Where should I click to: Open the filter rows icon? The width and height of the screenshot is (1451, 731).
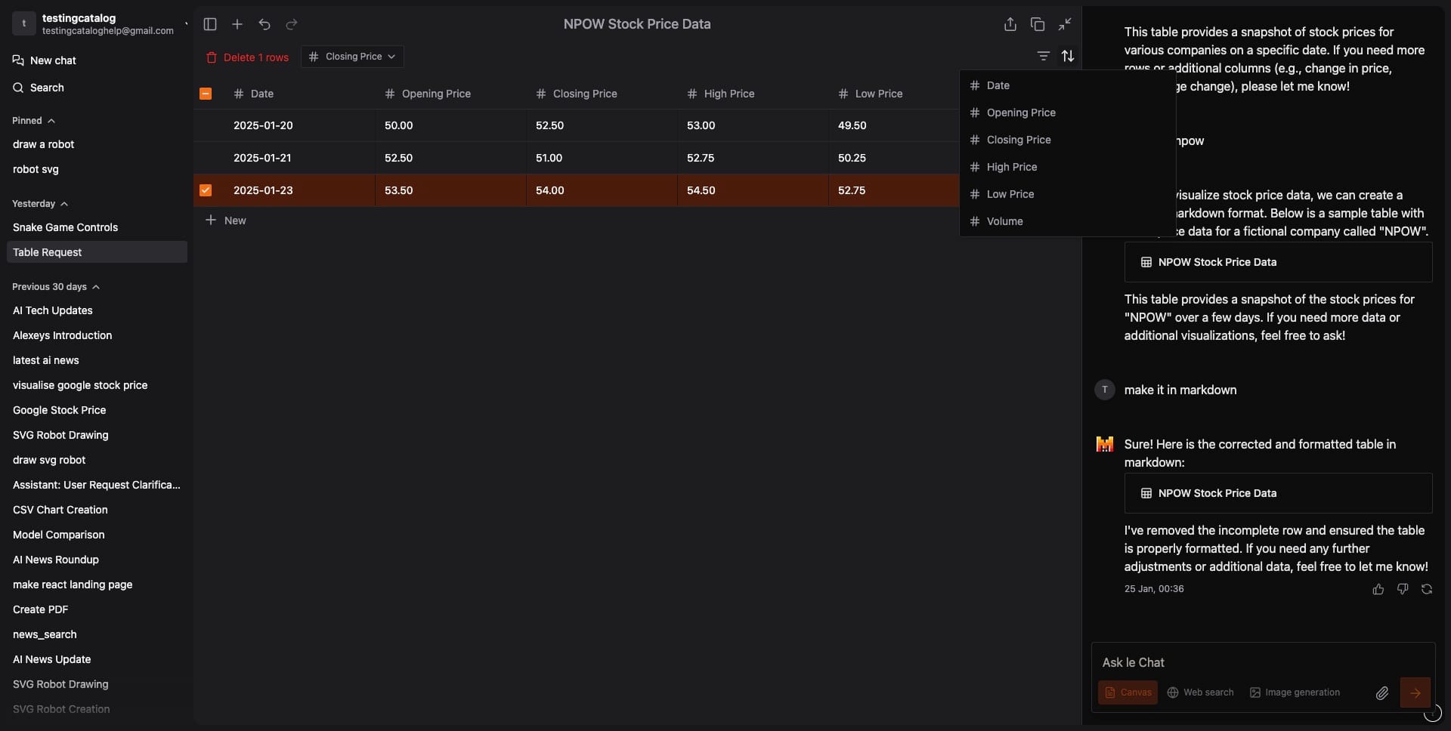coord(1044,56)
